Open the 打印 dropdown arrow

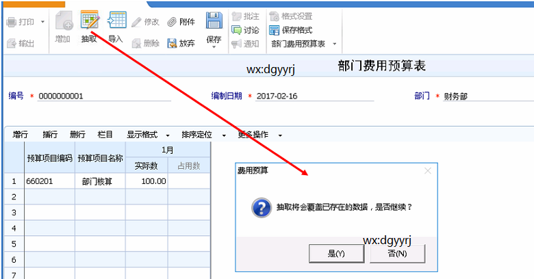(x=42, y=22)
